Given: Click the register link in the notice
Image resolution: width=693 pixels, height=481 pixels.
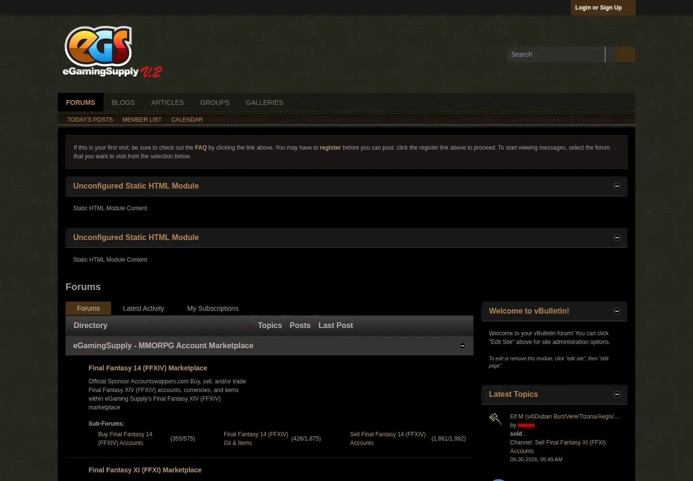Looking at the screenshot, I should click(x=330, y=148).
